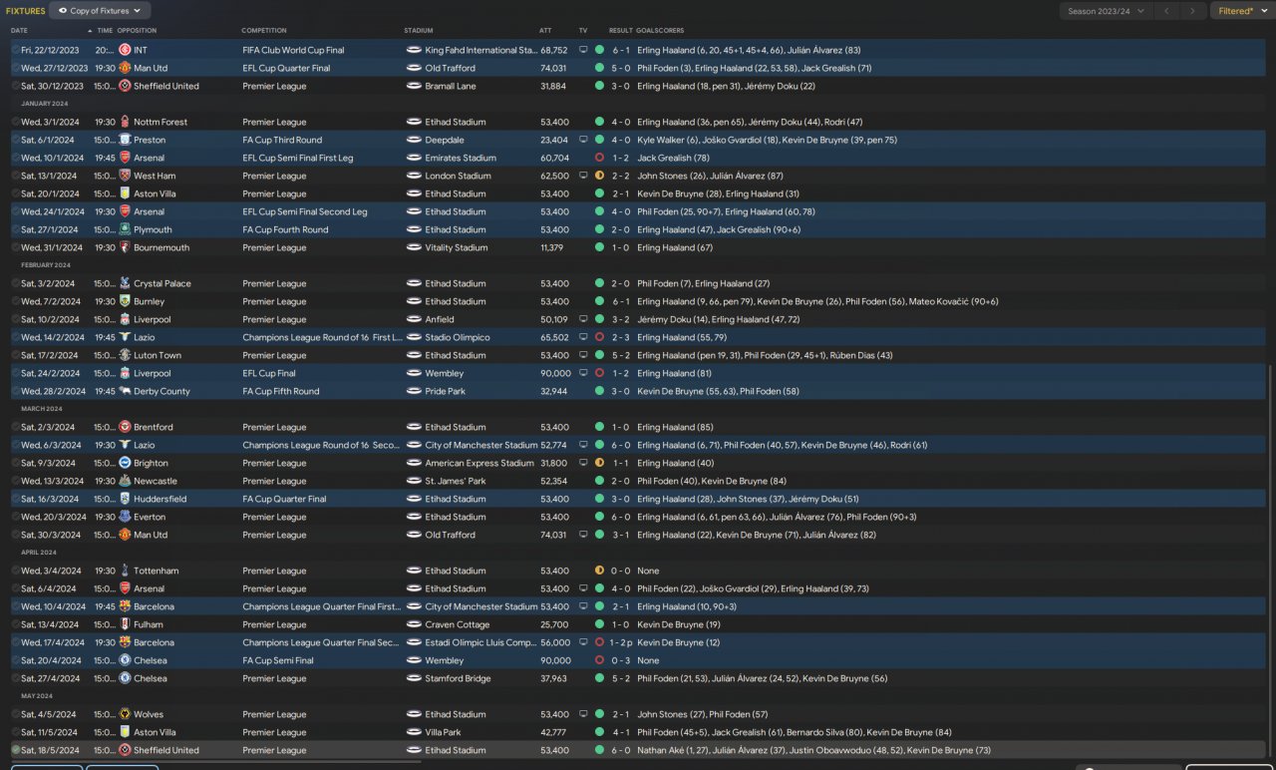Screen dimensions: 1276x770
Task: Click orange draw indicator in Tottenham row
Action: 599,571
